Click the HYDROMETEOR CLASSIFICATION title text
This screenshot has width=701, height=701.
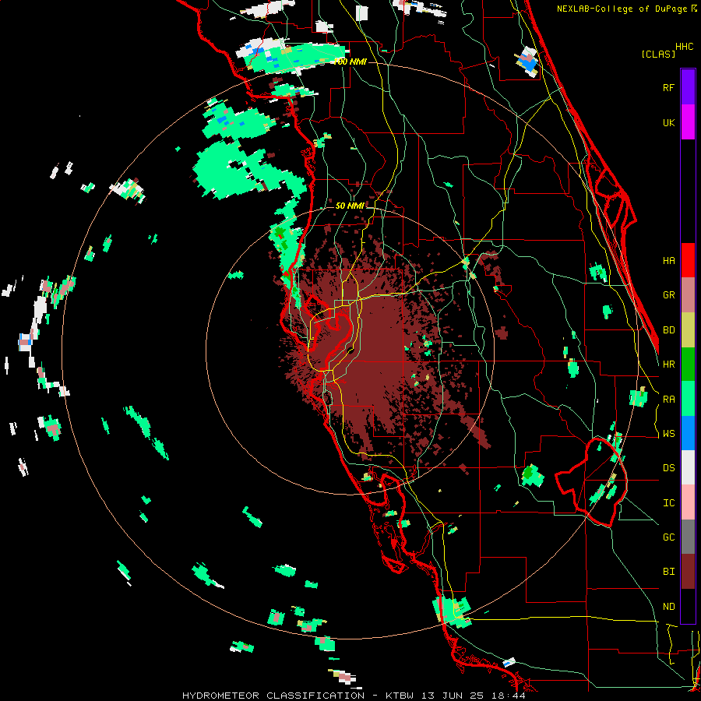(x=273, y=696)
